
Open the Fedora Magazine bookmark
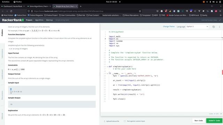[x=35, y=15]
